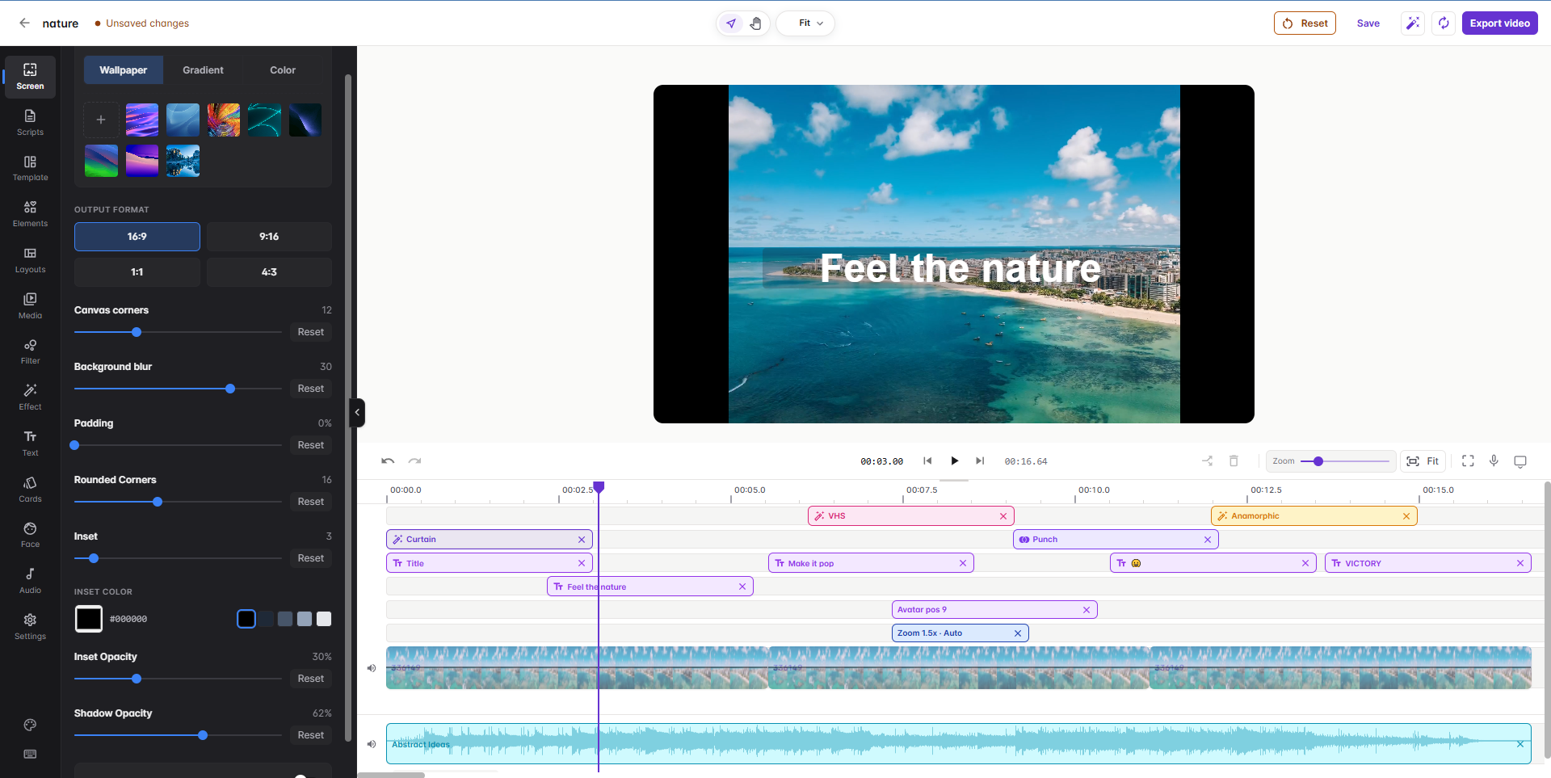Switch to the Color tab
Image resolution: width=1551 pixels, height=778 pixels.
[283, 70]
